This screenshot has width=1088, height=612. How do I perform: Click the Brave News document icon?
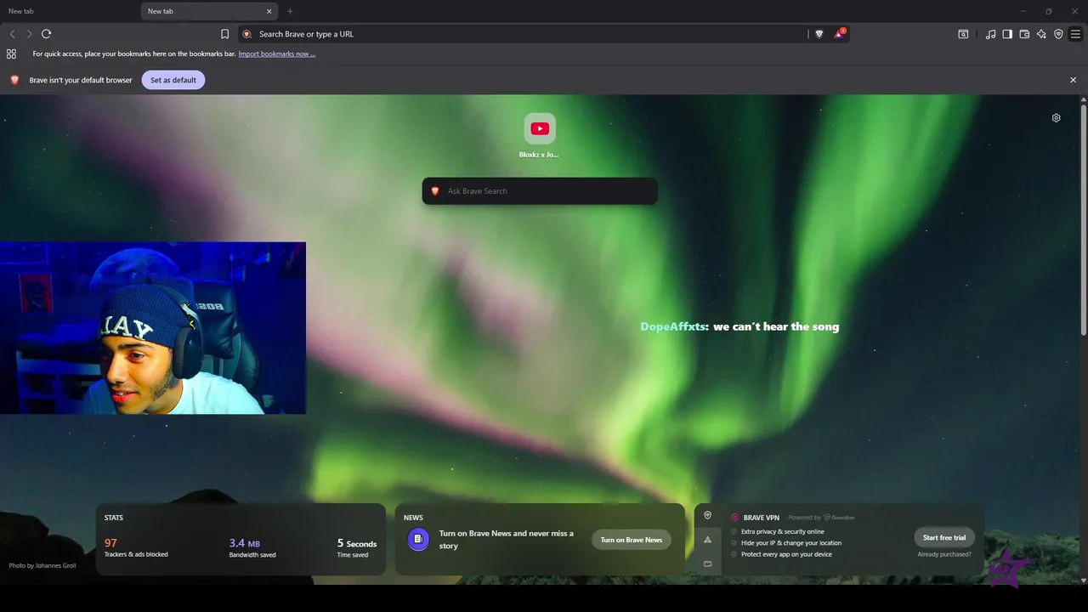[418, 539]
